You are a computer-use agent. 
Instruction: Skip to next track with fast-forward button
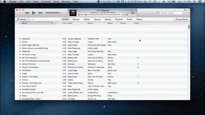(40, 13)
